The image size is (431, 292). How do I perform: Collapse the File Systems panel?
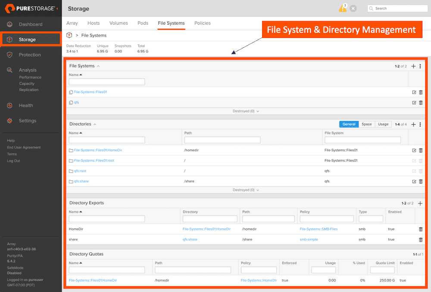point(98,66)
